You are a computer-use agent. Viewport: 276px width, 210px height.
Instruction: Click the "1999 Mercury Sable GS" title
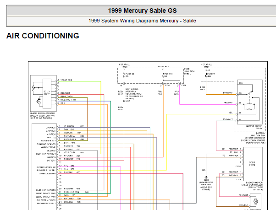[142, 11]
